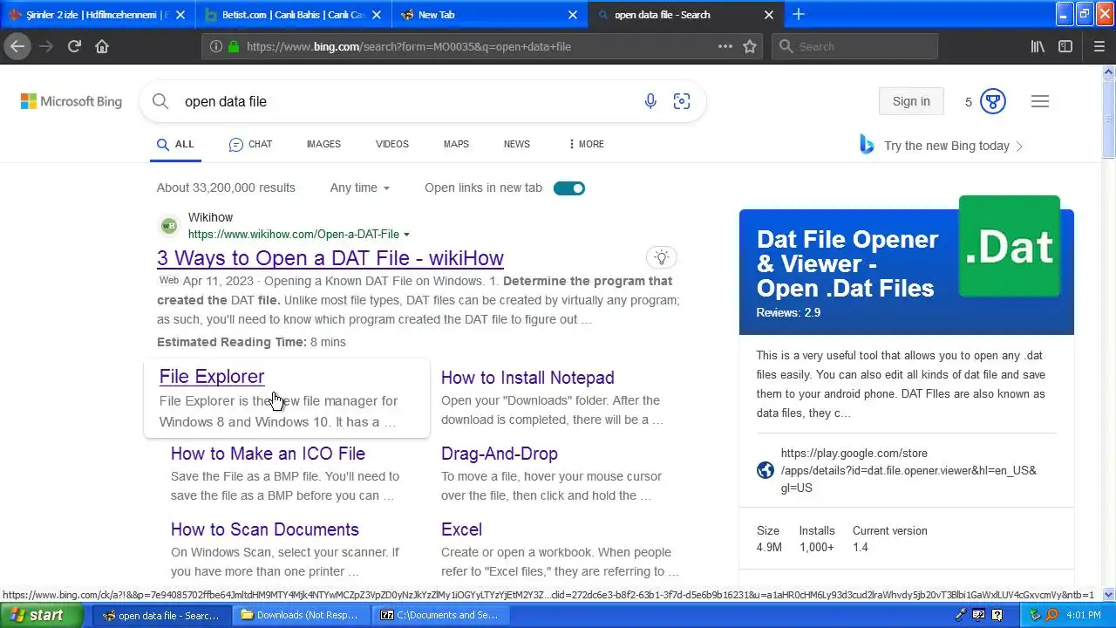Open visual search camera icon
Image resolution: width=1116 pixels, height=628 pixels.
(682, 101)
